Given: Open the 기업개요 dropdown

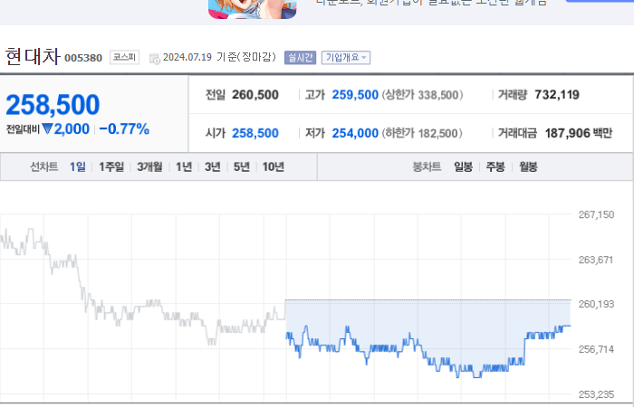Looking at the screenshot, I should tap(346, 58).
